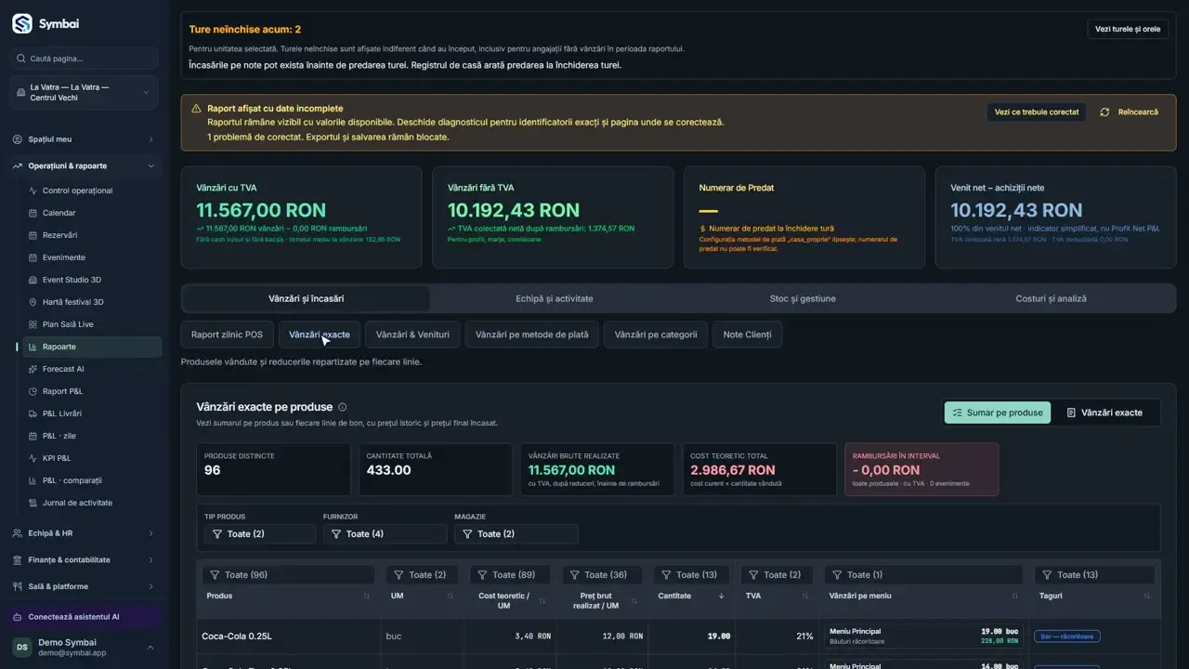Open the La Vatra unit selector

coord(84,93)
